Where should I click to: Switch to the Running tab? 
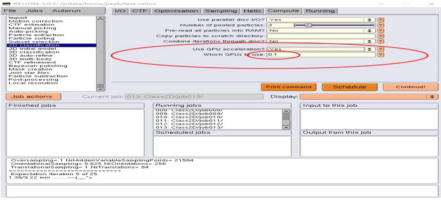tap(320, 11)
